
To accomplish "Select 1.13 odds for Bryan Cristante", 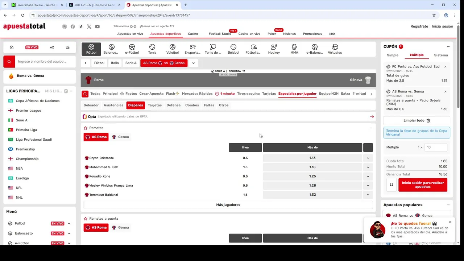I will point(312,158).
